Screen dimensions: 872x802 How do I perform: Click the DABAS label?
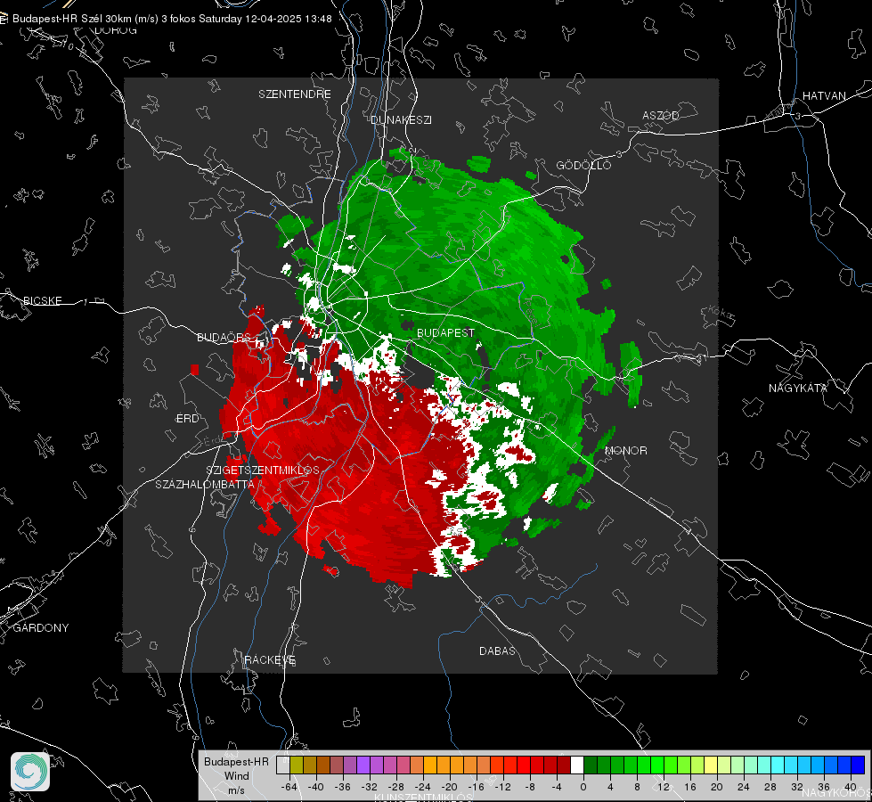point(497,651)
